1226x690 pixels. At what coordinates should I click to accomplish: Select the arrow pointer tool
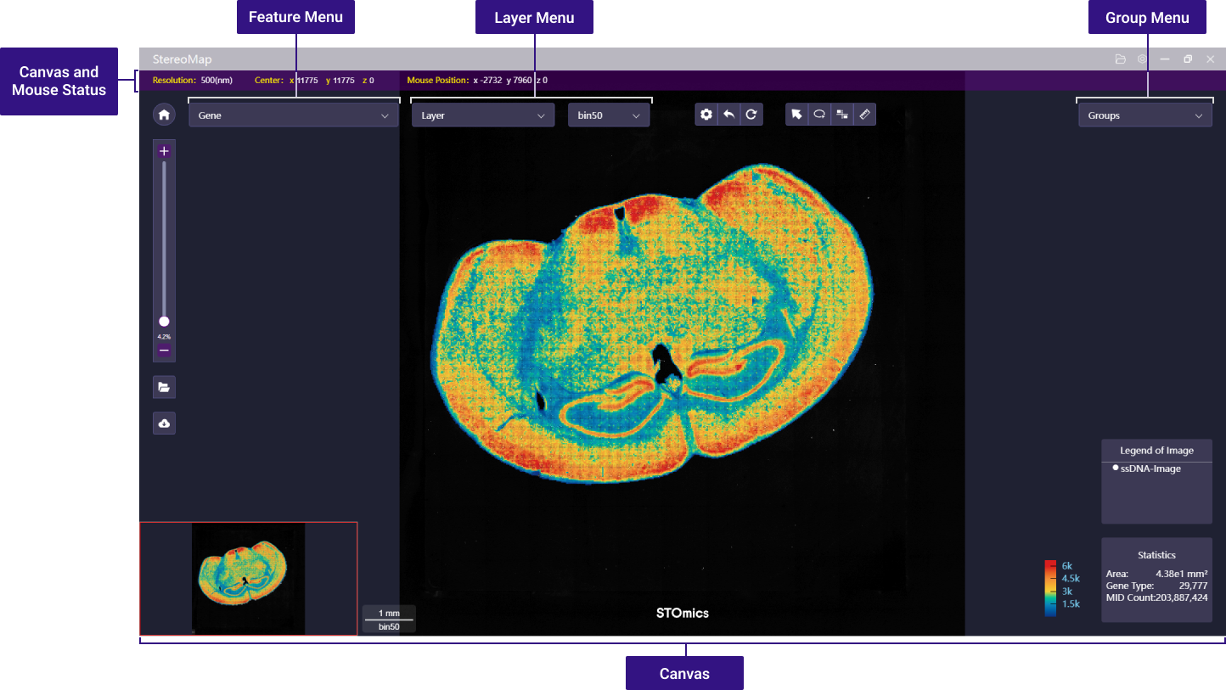pyautogui.click(x=796, y=115)
